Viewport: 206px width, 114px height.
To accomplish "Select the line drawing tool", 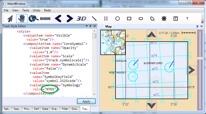I will (x=94, y=19).
